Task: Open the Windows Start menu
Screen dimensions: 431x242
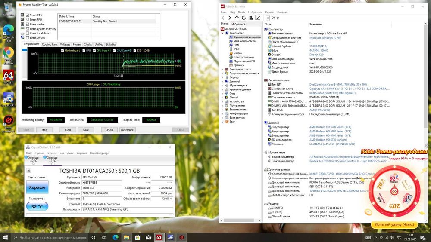Action: [5, 237]
